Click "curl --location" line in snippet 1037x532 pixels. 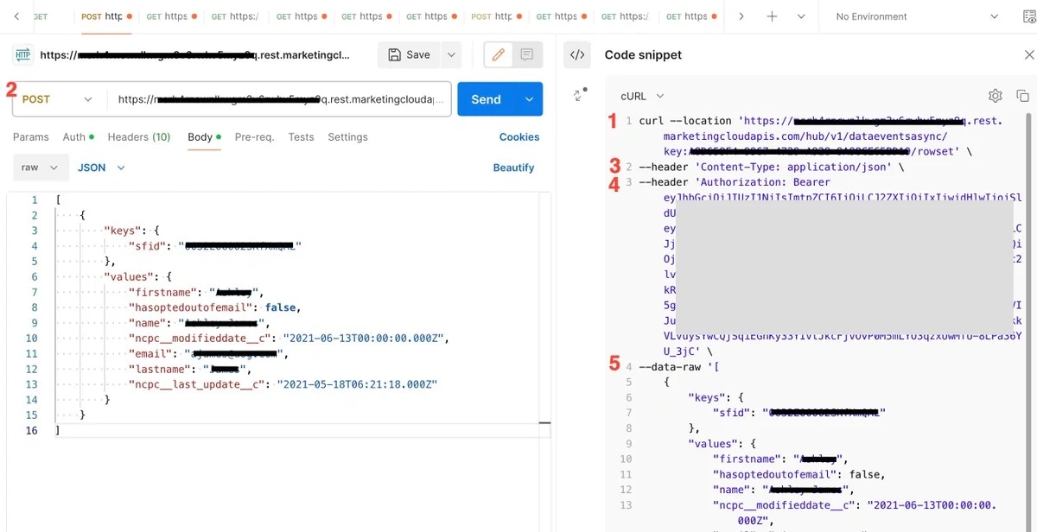point(821,121)
